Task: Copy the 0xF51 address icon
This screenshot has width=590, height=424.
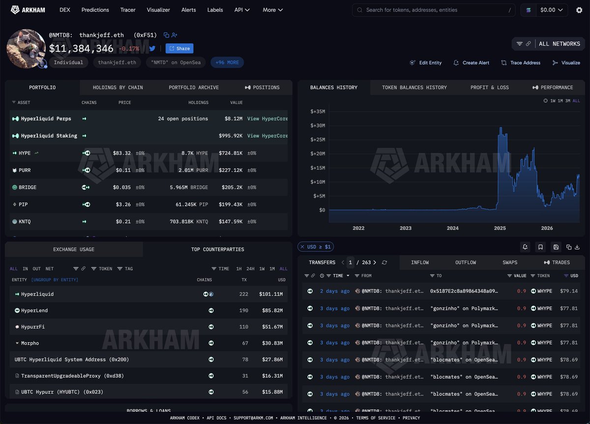Action: [166, 35]
